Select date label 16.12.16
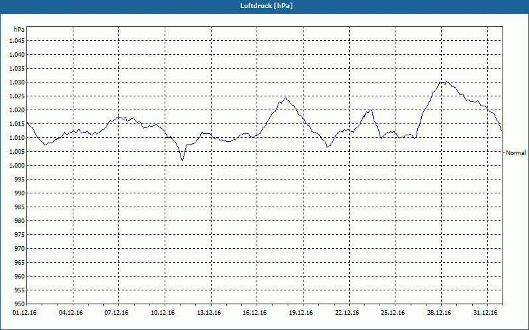Image resolution: width=529 pixels, height=330 pixels. (255, 313)
